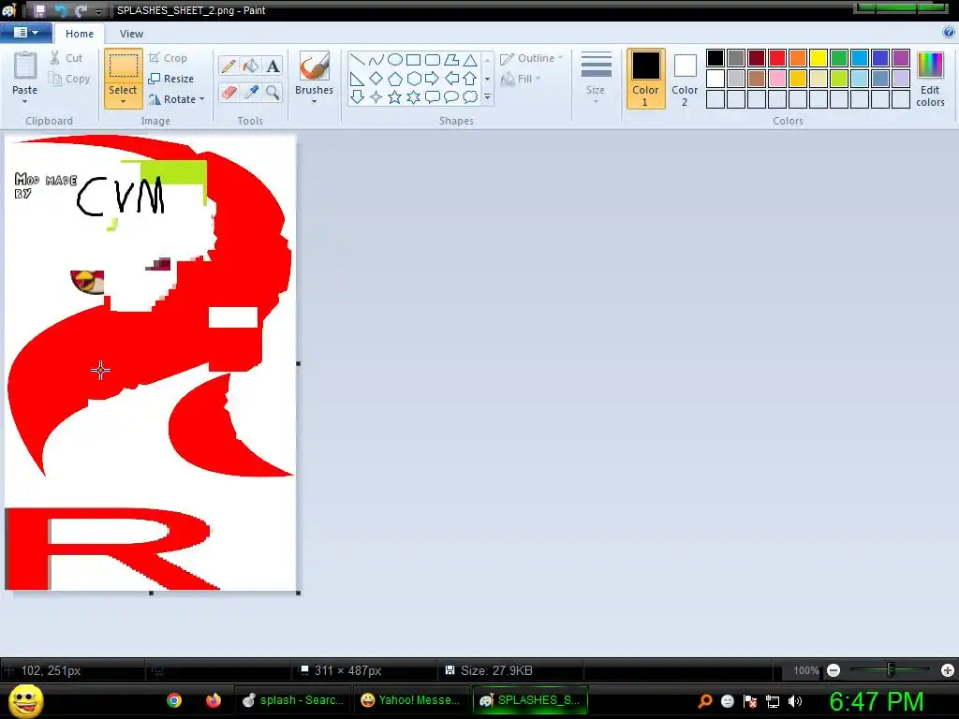Choose the Right arrow shape
The height and width of the screenshot is (719, 959).
pos(433,79)
